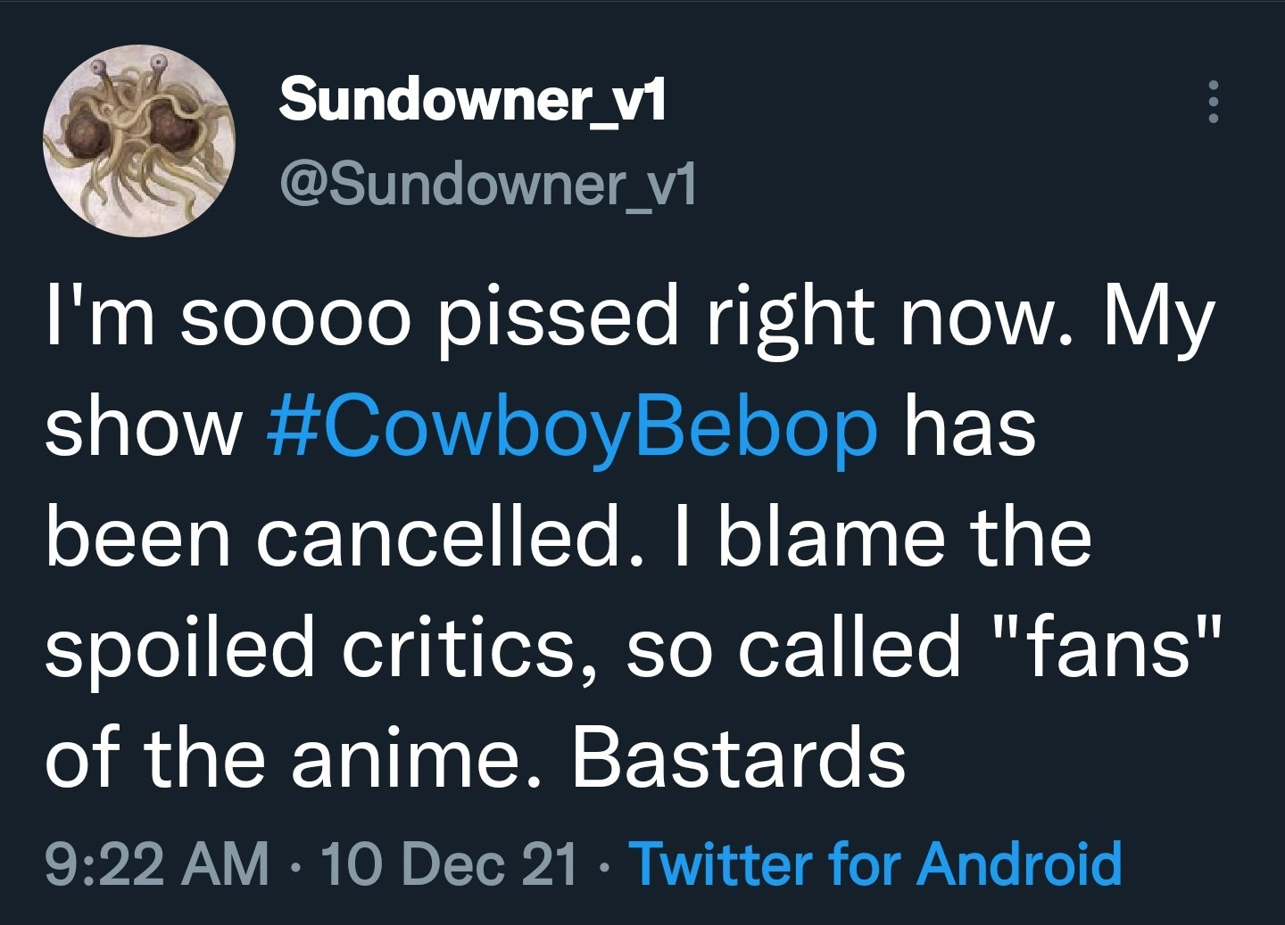Open the three-dot more options menu
The height and width of the screenshot is (925, 1285).
point(1213,101)
